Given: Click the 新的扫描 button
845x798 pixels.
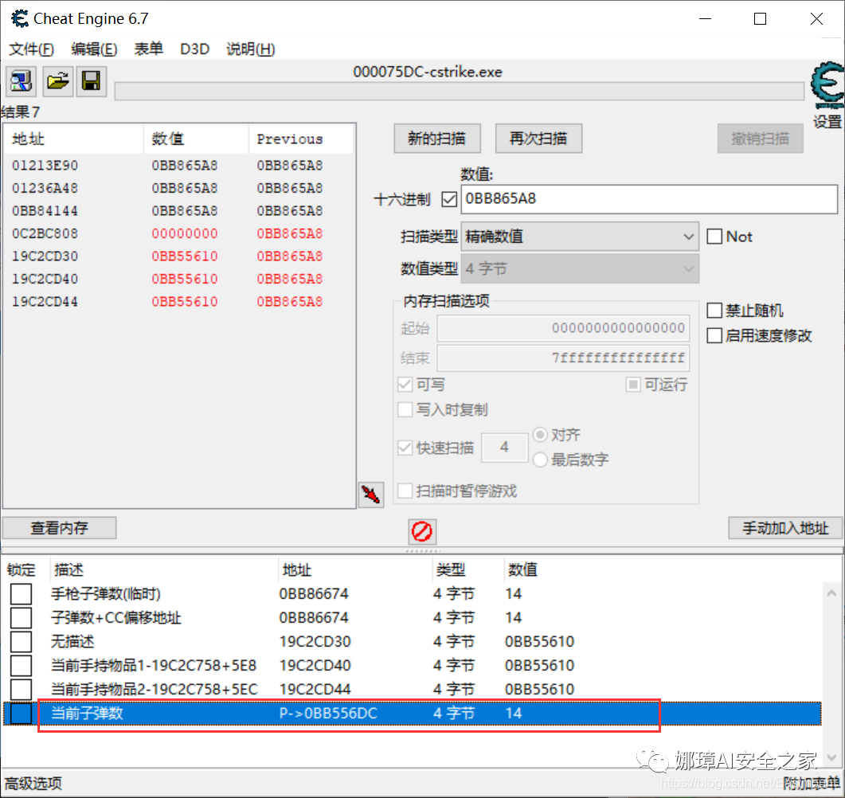Looking at the screenshot, I should [x=437, y=139].
